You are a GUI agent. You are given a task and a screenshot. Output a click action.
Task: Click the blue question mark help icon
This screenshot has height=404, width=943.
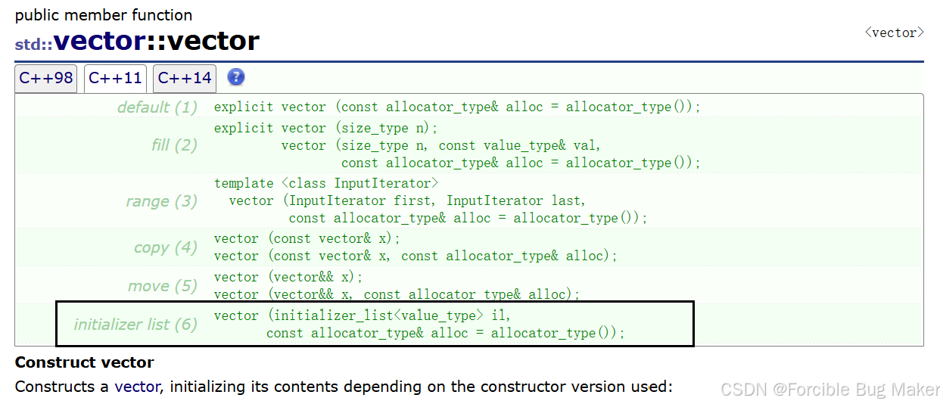236,77
